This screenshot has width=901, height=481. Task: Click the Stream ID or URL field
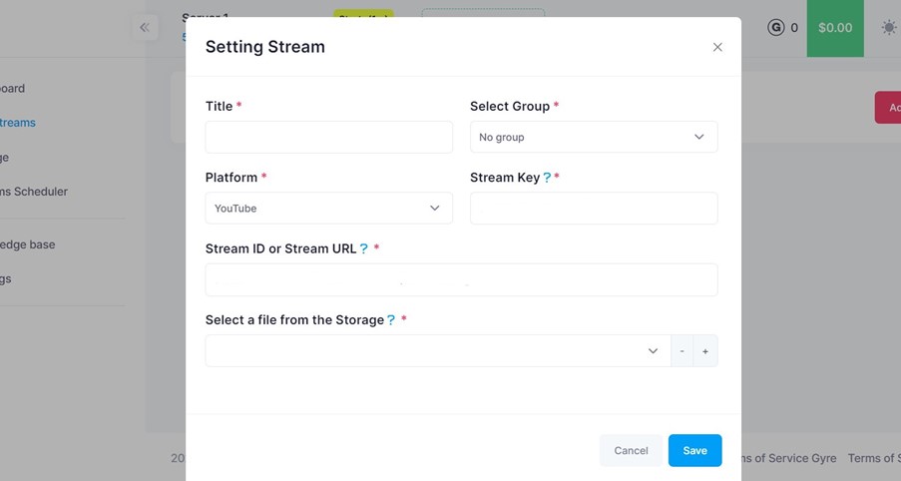(x=461, y=280)
